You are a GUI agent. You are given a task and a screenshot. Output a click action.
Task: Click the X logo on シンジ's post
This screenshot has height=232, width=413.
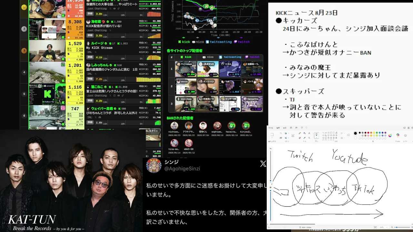(x=263, y=164)
